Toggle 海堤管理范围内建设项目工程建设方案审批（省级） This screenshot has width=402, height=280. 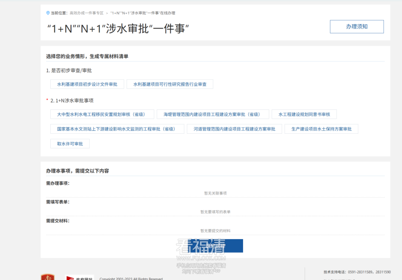pos(213,114)
